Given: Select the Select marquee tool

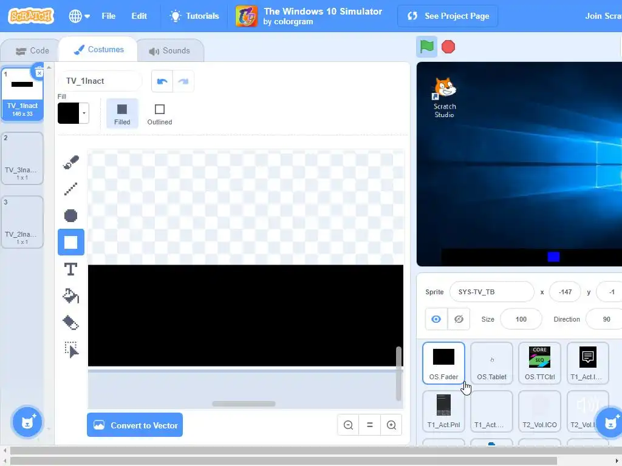Looking at the screenshot, I should 71,349.
